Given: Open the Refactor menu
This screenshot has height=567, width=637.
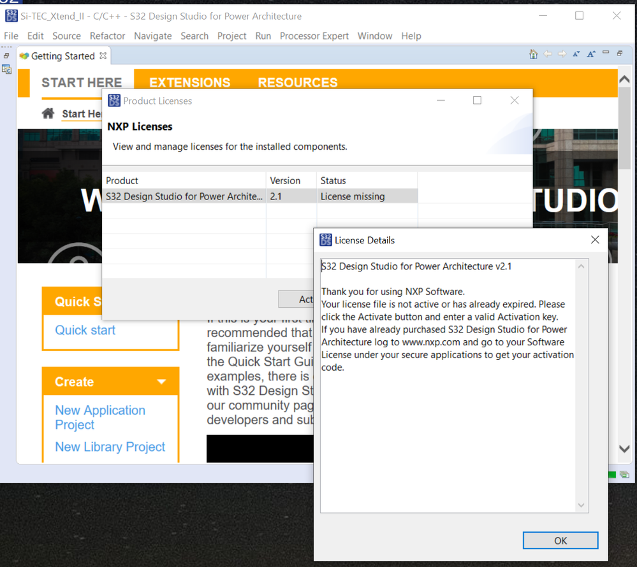Looking at the screenshot, I should click(x=107, y=36).
